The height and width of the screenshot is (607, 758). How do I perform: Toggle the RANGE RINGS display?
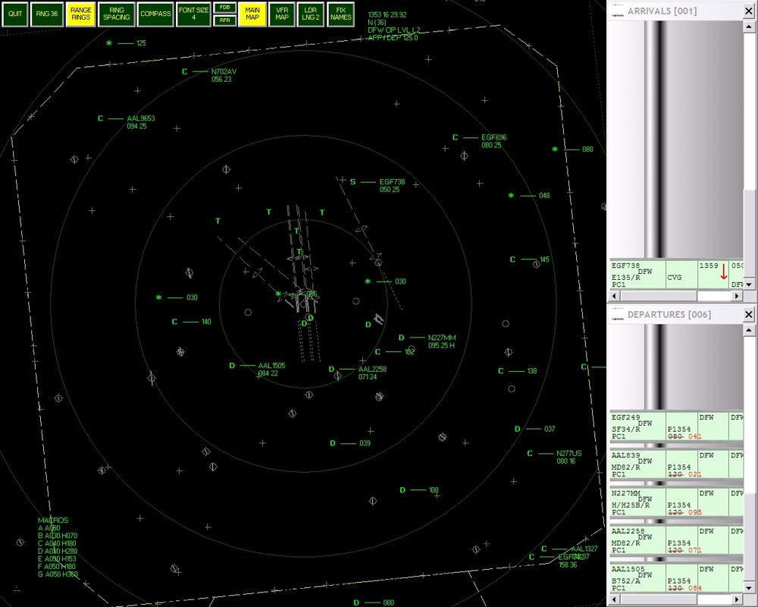81,14
